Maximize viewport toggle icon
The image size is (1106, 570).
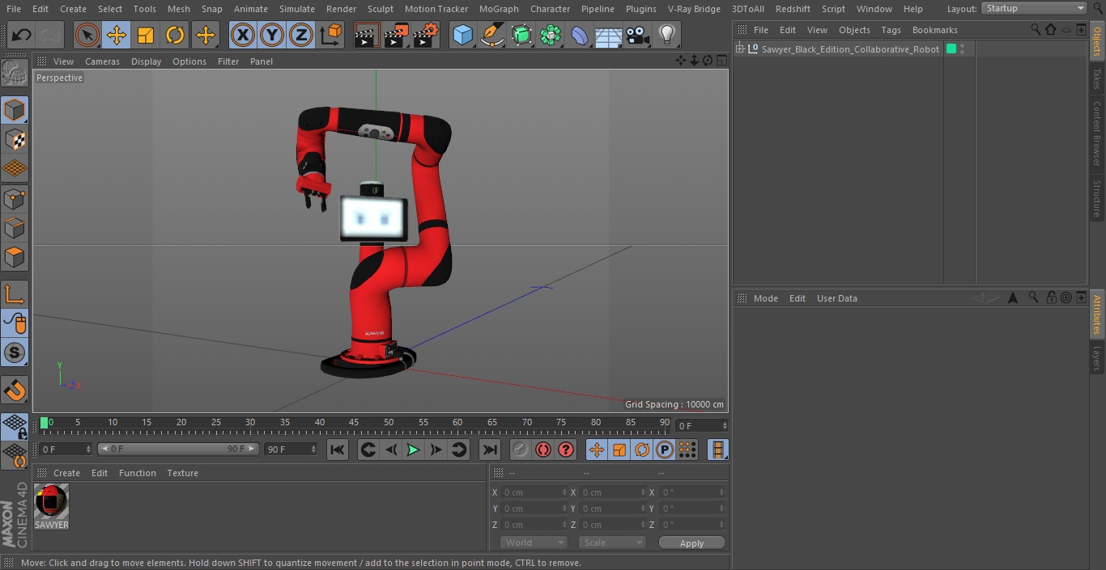[721, 61]
